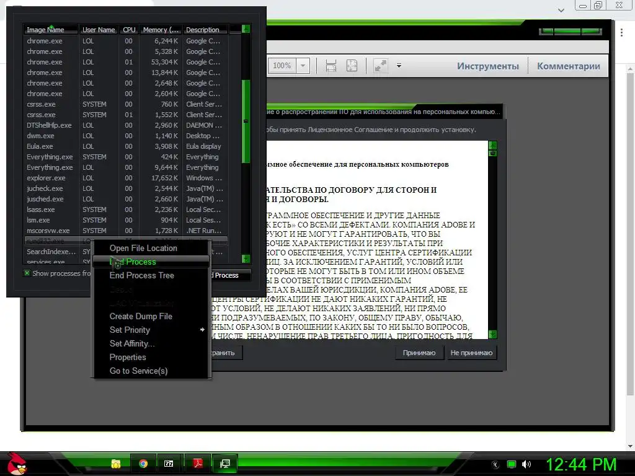
Task: Sort by User Name column header
Action: coord(99,30)
